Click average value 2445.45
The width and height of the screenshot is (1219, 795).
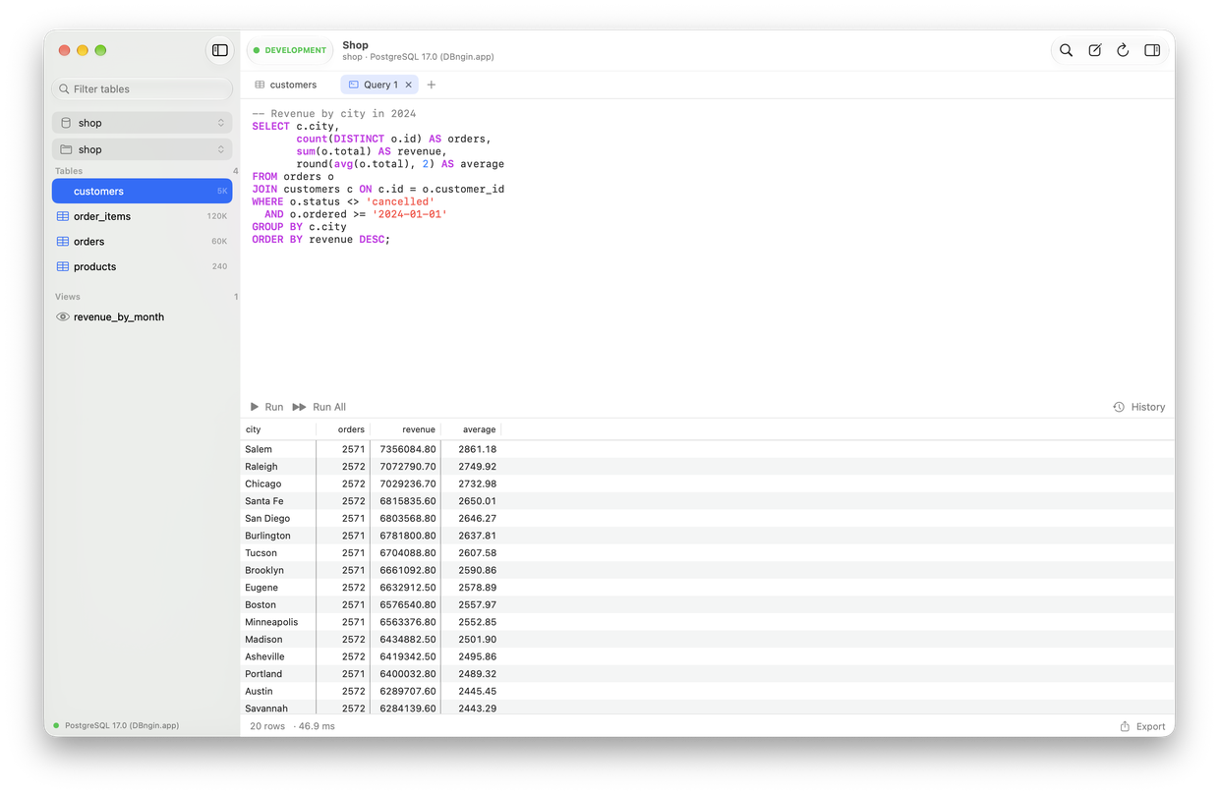click(477, 691)
